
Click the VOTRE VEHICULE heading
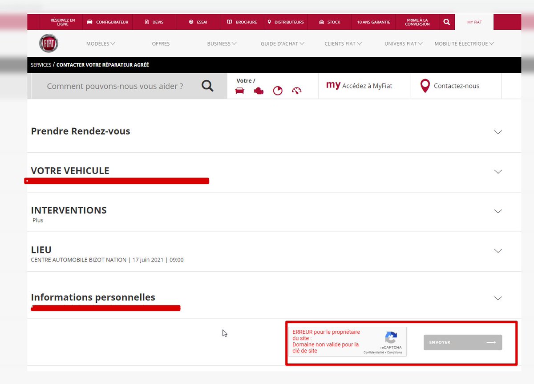click(70, 170)
